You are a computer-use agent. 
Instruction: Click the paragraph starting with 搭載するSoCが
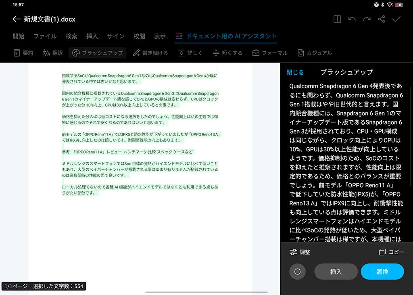[140, 79]
